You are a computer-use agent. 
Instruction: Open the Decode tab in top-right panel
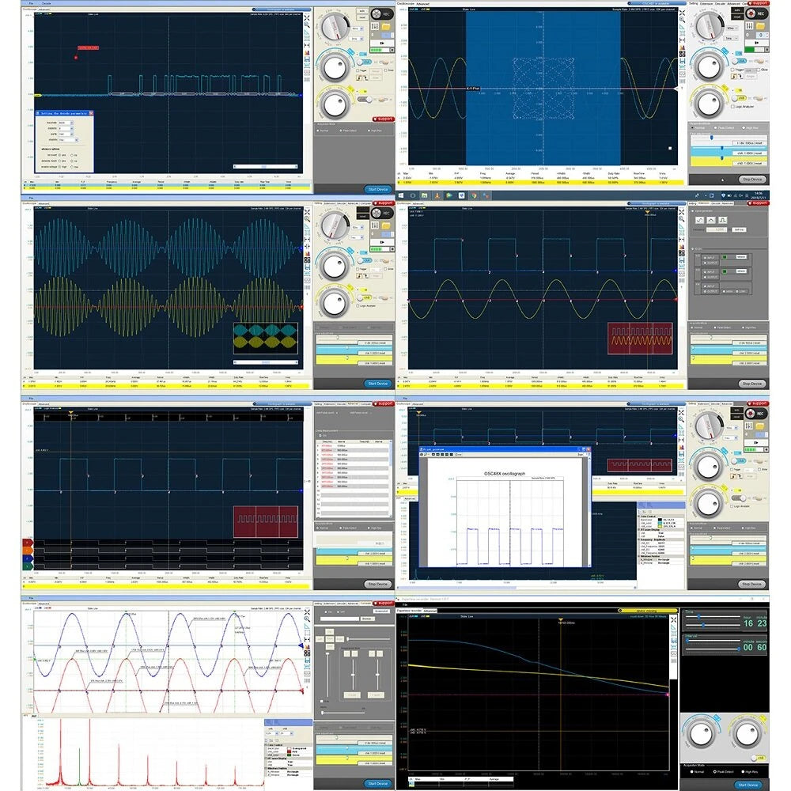coord(720,3)
